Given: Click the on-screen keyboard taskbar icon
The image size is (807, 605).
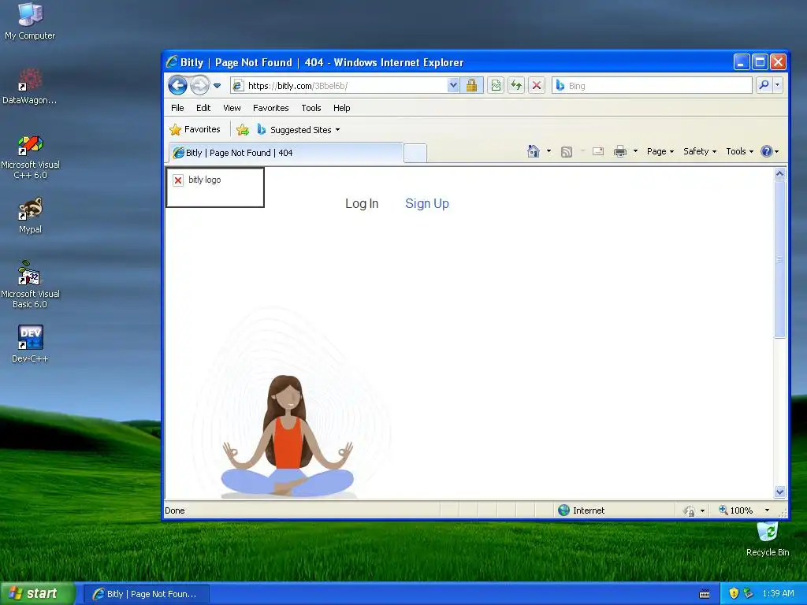Looking at the screenshot, I should tap(705, 594).
